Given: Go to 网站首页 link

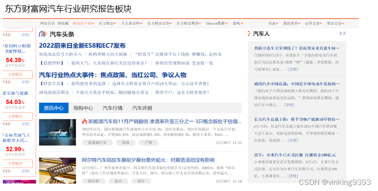Looking at the screenshot, I should (47, 23).
